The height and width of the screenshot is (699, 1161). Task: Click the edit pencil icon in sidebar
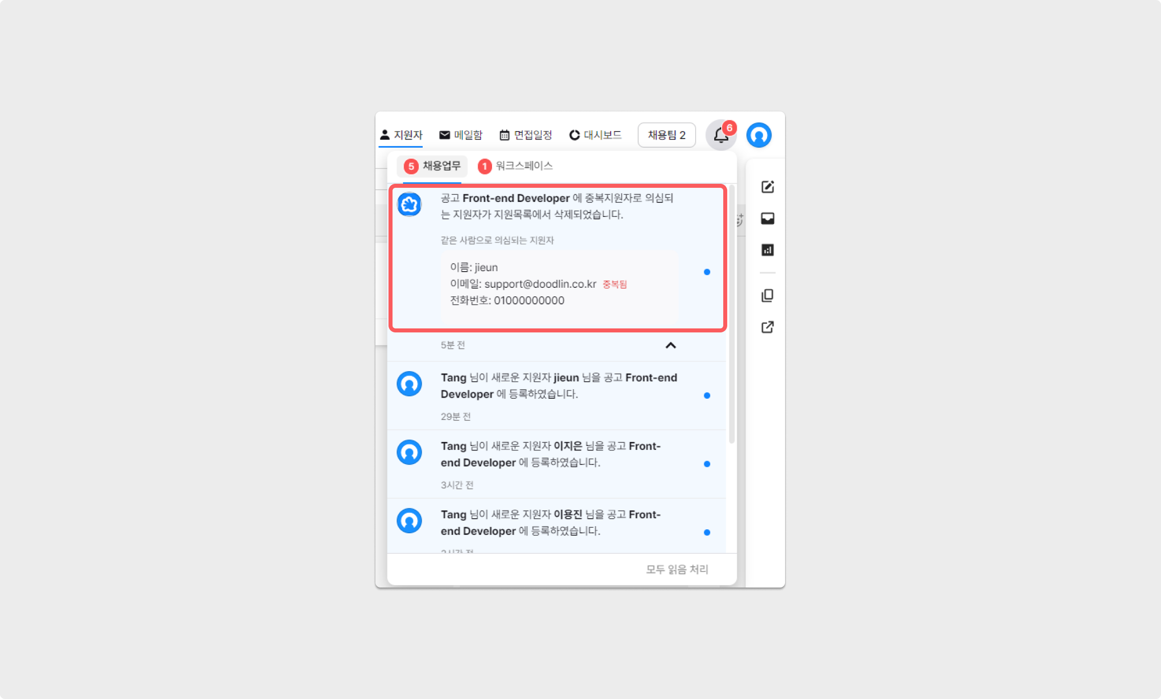[767, 187]
